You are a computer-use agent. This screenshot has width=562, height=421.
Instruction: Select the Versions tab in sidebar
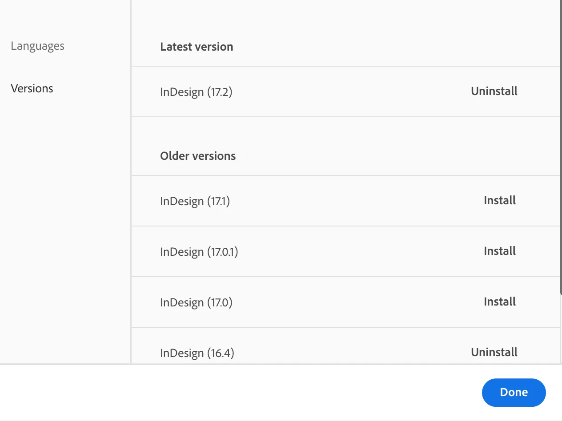pyautogui.click(x=32, y=88)
